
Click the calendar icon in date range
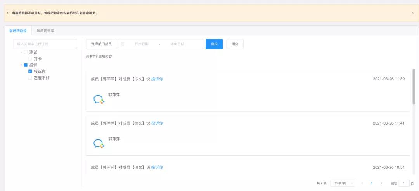[123, 44]
